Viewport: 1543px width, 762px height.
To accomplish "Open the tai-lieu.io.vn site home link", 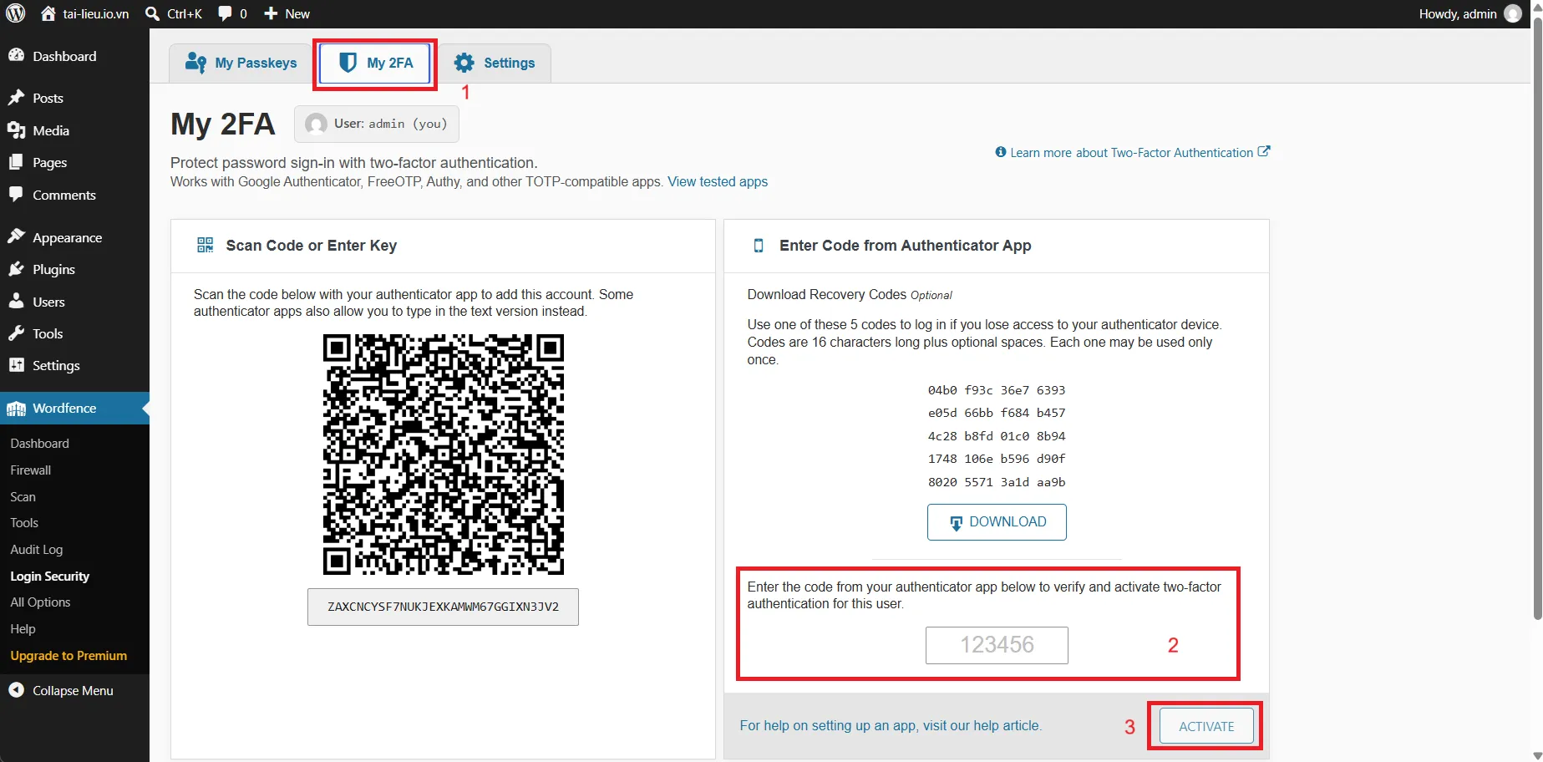I will [84, 13].
